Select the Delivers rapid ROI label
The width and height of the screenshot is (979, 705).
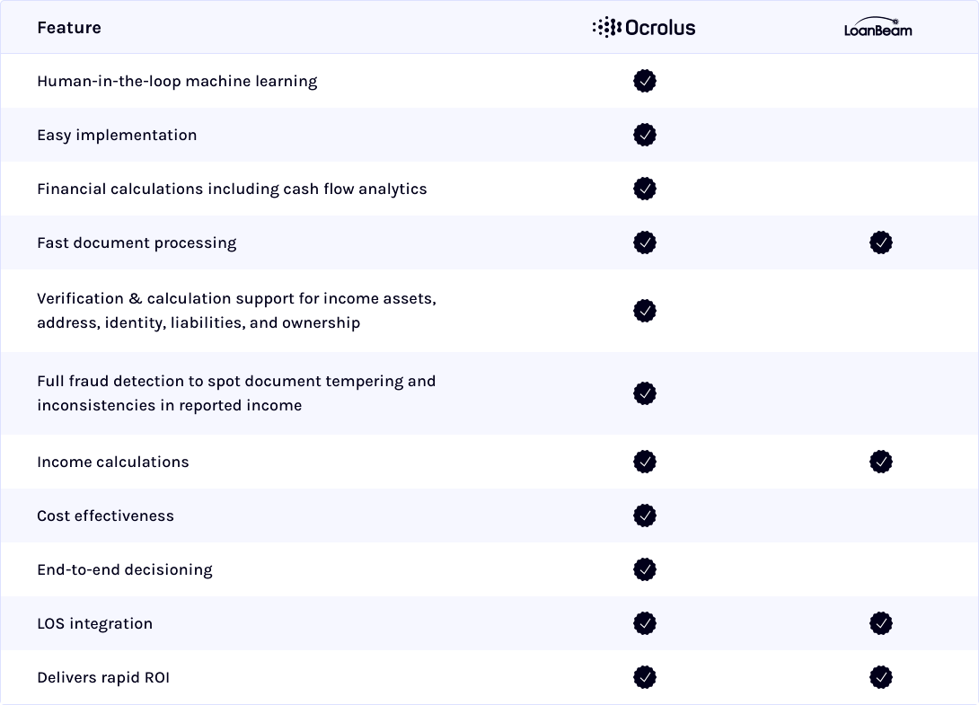103,677
